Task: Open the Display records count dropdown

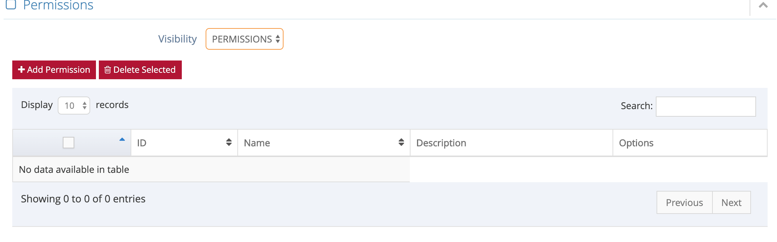Action: [74, 106]
